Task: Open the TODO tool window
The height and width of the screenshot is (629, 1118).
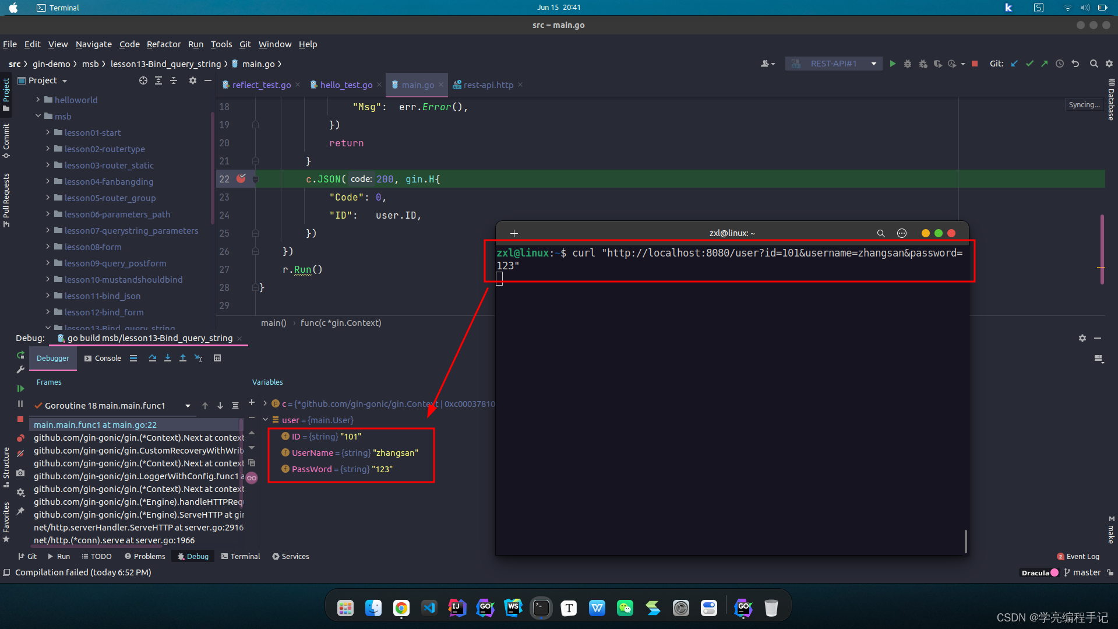Action: [x=97, y=556]
